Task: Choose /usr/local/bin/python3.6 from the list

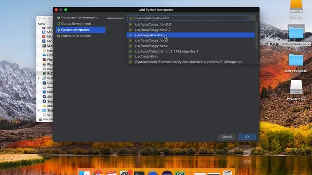Action: pos(191,24)
